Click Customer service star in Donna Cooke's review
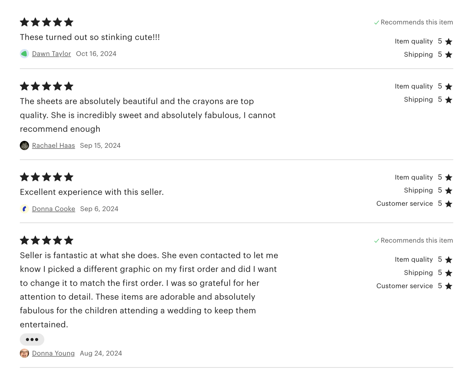This screenshot has height=383, width=469. coord(449,204)
